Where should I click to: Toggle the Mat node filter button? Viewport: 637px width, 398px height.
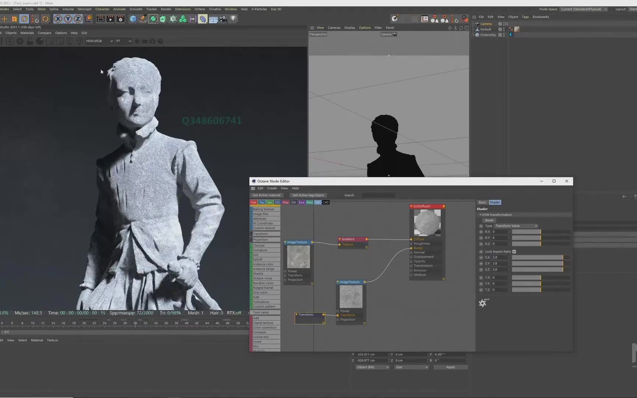[x=254, y=202]
